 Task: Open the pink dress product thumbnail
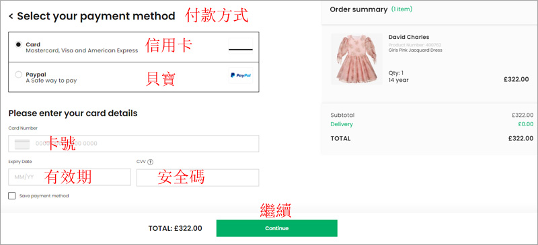click(x=357, y=59)
